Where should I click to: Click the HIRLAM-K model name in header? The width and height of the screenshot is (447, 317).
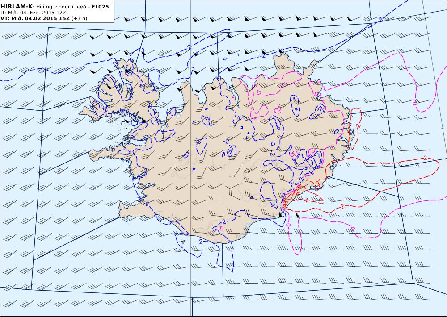(17, 7)
